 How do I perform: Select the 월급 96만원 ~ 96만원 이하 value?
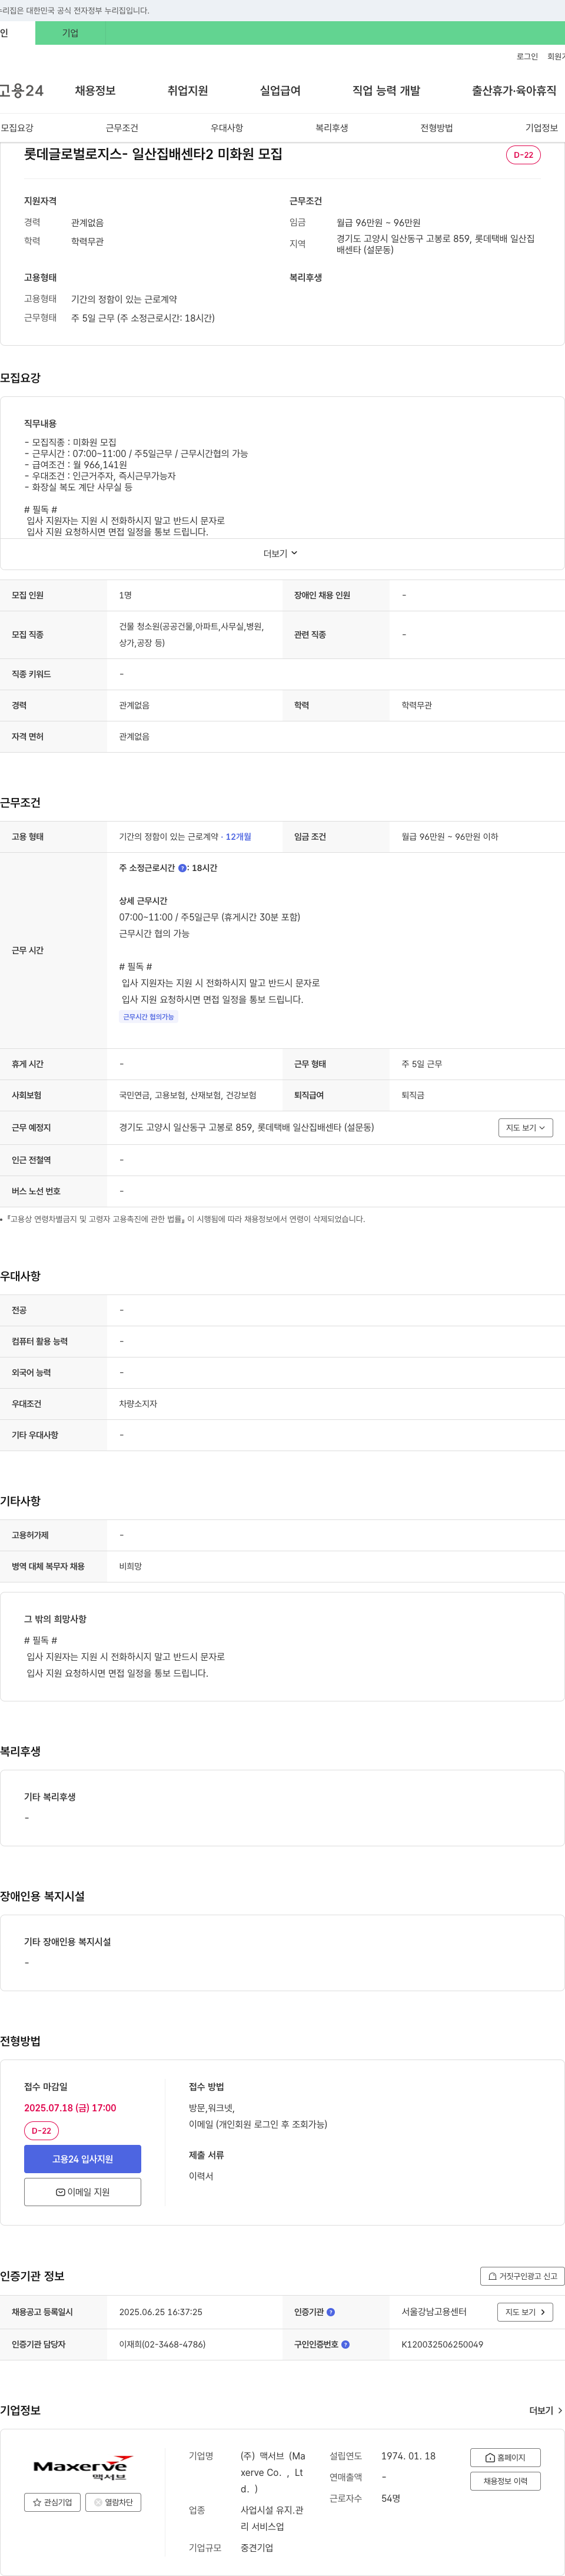click(450, 837)
